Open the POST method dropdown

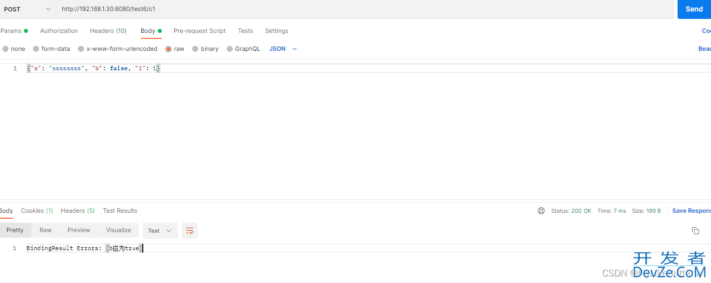28,9
